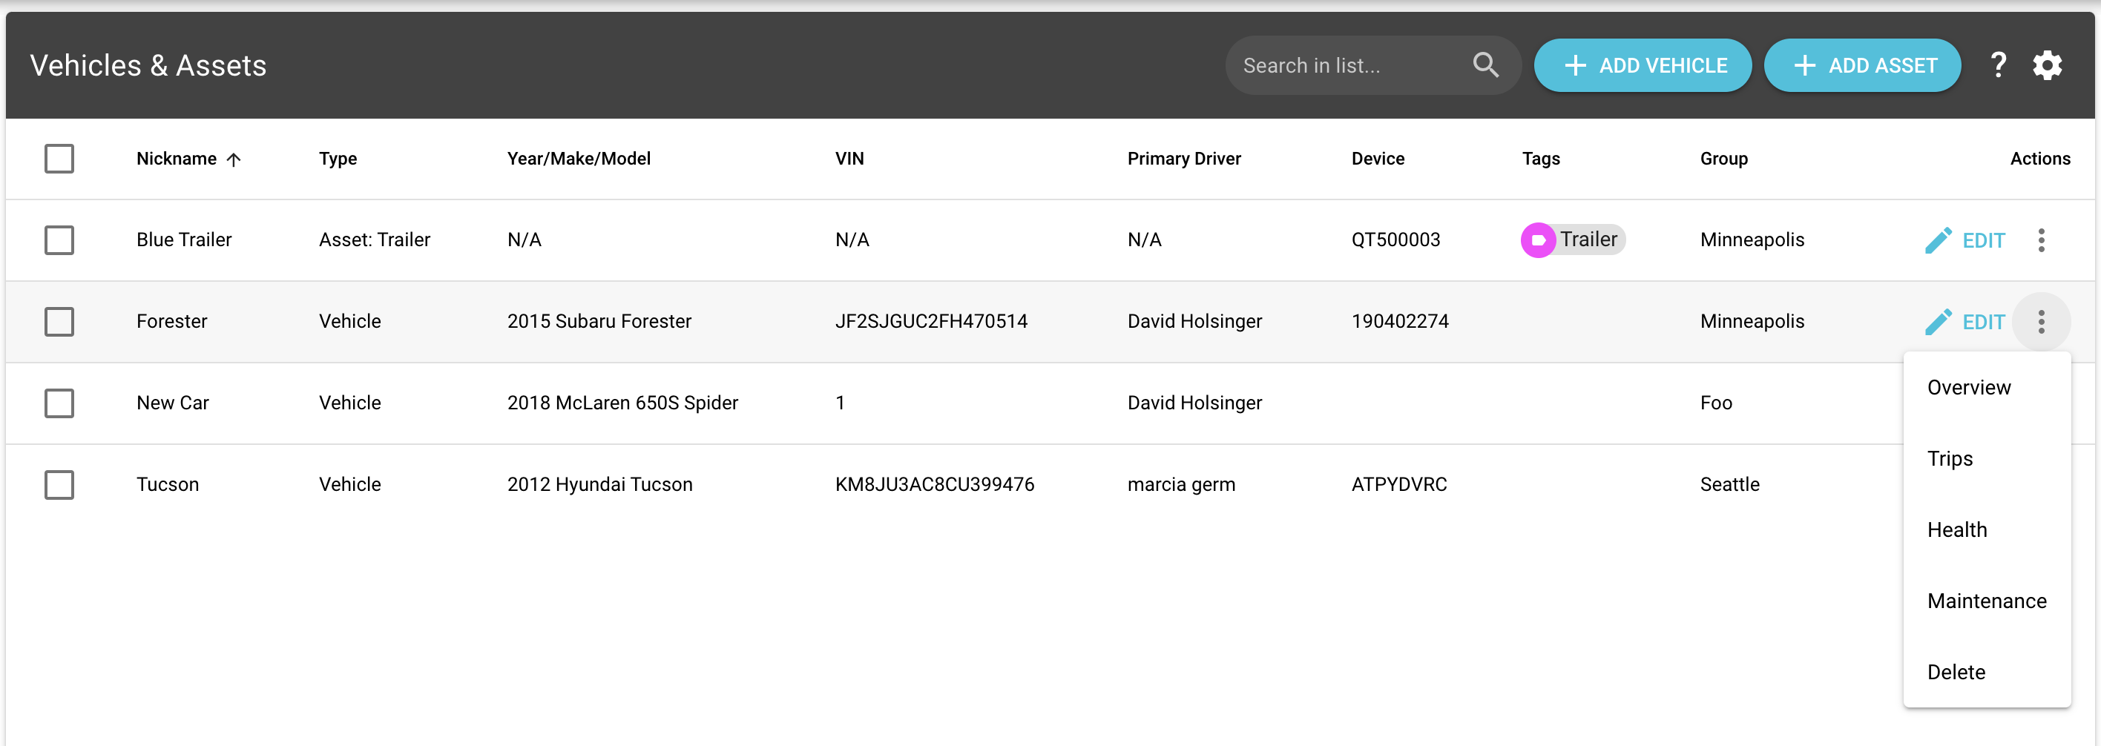Image resolution: width=2101 pixels, height=746 pixels.
Task: Click the Search in list field
Action: coord(1373,65)
